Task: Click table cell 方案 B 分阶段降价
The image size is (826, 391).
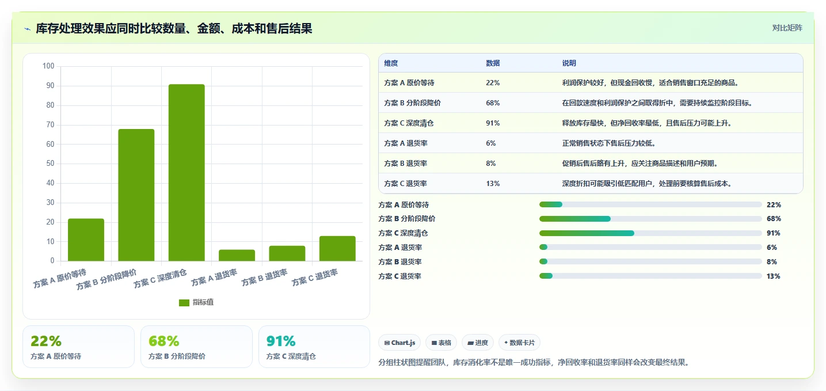Action: (x=413, y=103)
